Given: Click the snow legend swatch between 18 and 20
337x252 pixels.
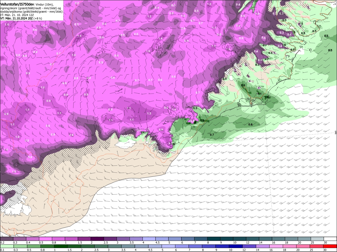Looking at the screenshot, I should coord(291,239).
